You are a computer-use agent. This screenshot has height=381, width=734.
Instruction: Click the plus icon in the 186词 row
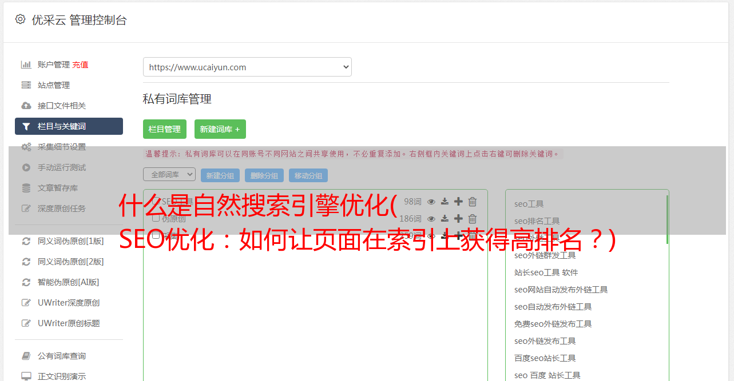(x=458, y=219)
